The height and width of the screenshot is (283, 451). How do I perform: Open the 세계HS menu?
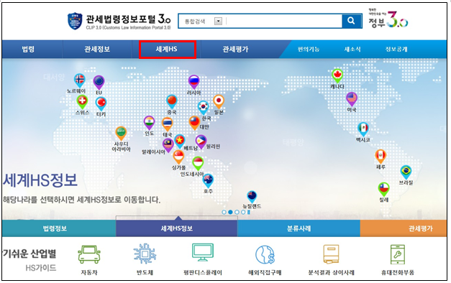(167, 49)
